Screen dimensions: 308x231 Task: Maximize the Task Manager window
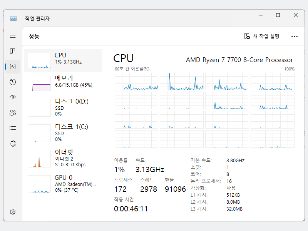point(278,15)
